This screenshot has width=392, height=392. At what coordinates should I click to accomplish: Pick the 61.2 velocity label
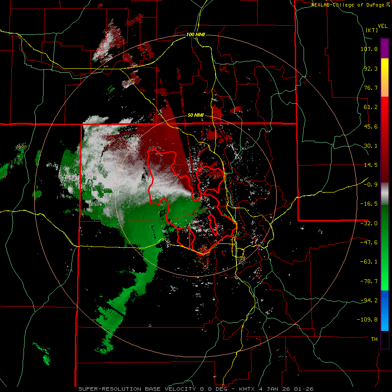point(371,107)
